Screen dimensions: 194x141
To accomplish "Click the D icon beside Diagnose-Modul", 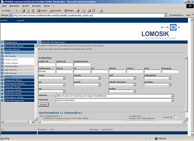I will point(2,80).
